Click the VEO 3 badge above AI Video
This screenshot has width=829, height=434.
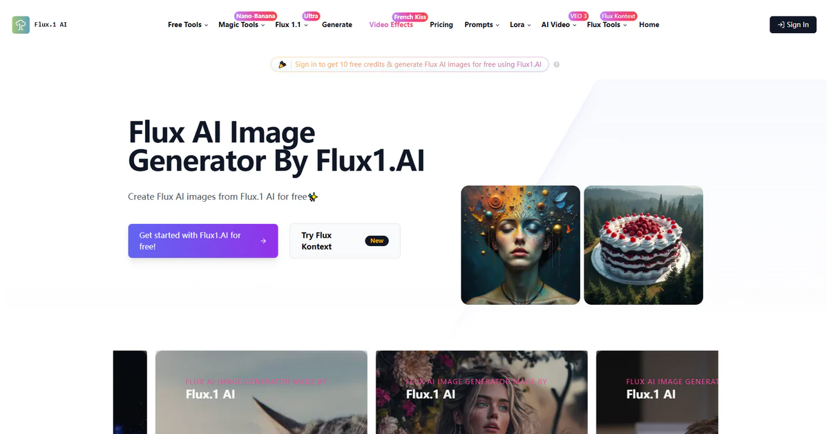point(578,16)
